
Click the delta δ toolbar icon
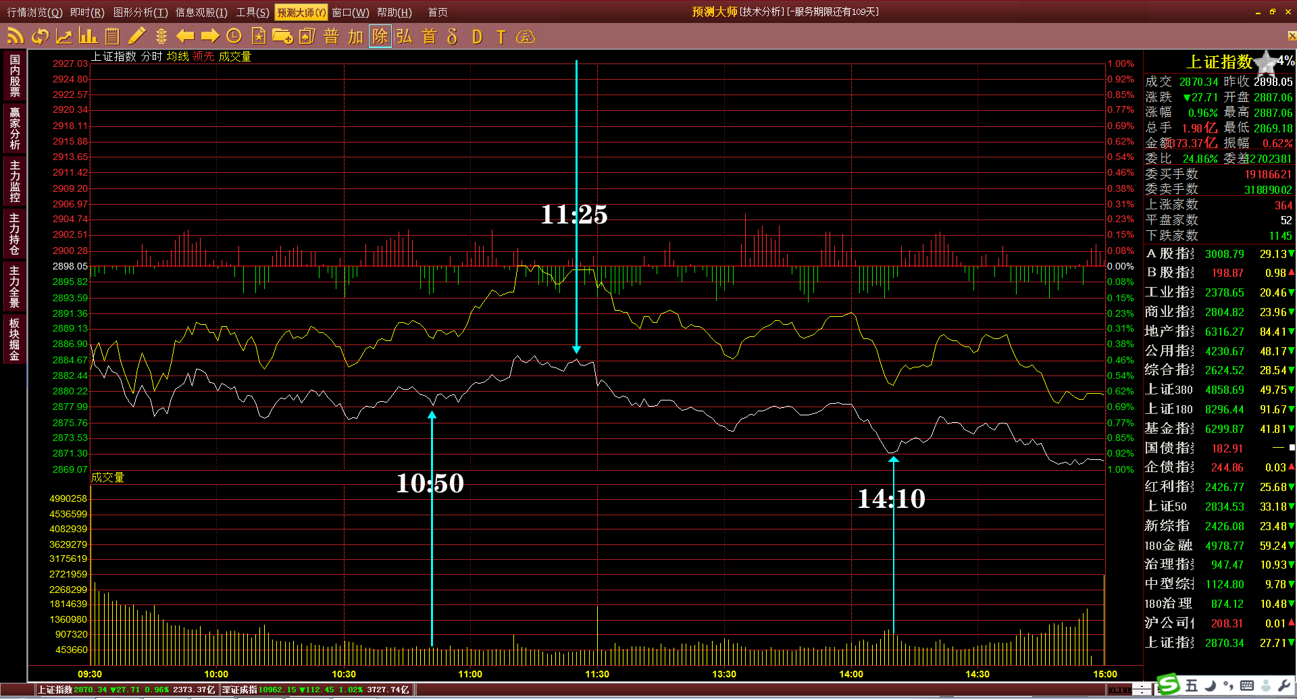click(453, 36)
